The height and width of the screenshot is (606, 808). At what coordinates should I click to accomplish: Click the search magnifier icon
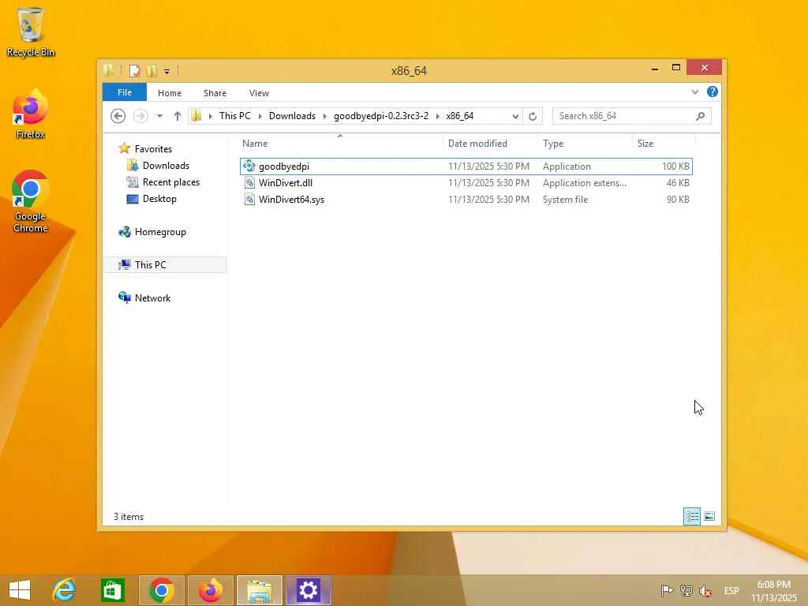point(700,116)
